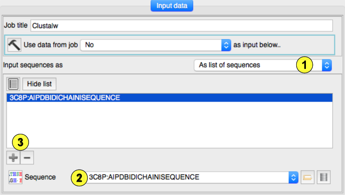Click yellow annotation marker number 1
Screen dimensions: 345x195
(x=304, y=65)
